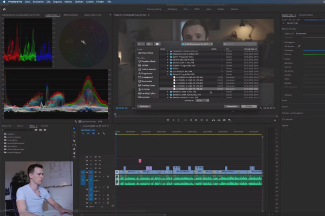The height and width of the screenshot is (216, 325).
Task: Expand the BMDFilm URSA to Rec.709 folder
Action: (168, 92)
